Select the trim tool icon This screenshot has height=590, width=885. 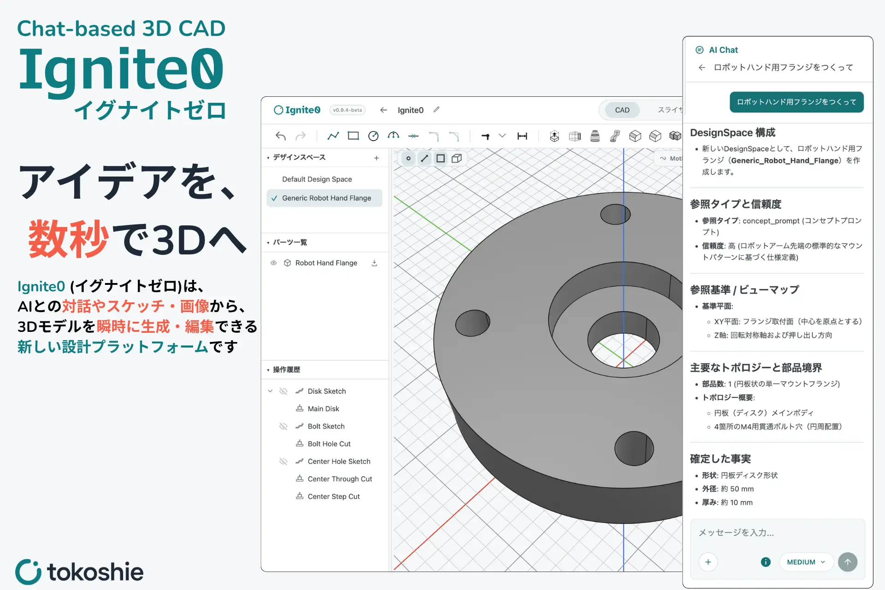(x=413, y=136)
